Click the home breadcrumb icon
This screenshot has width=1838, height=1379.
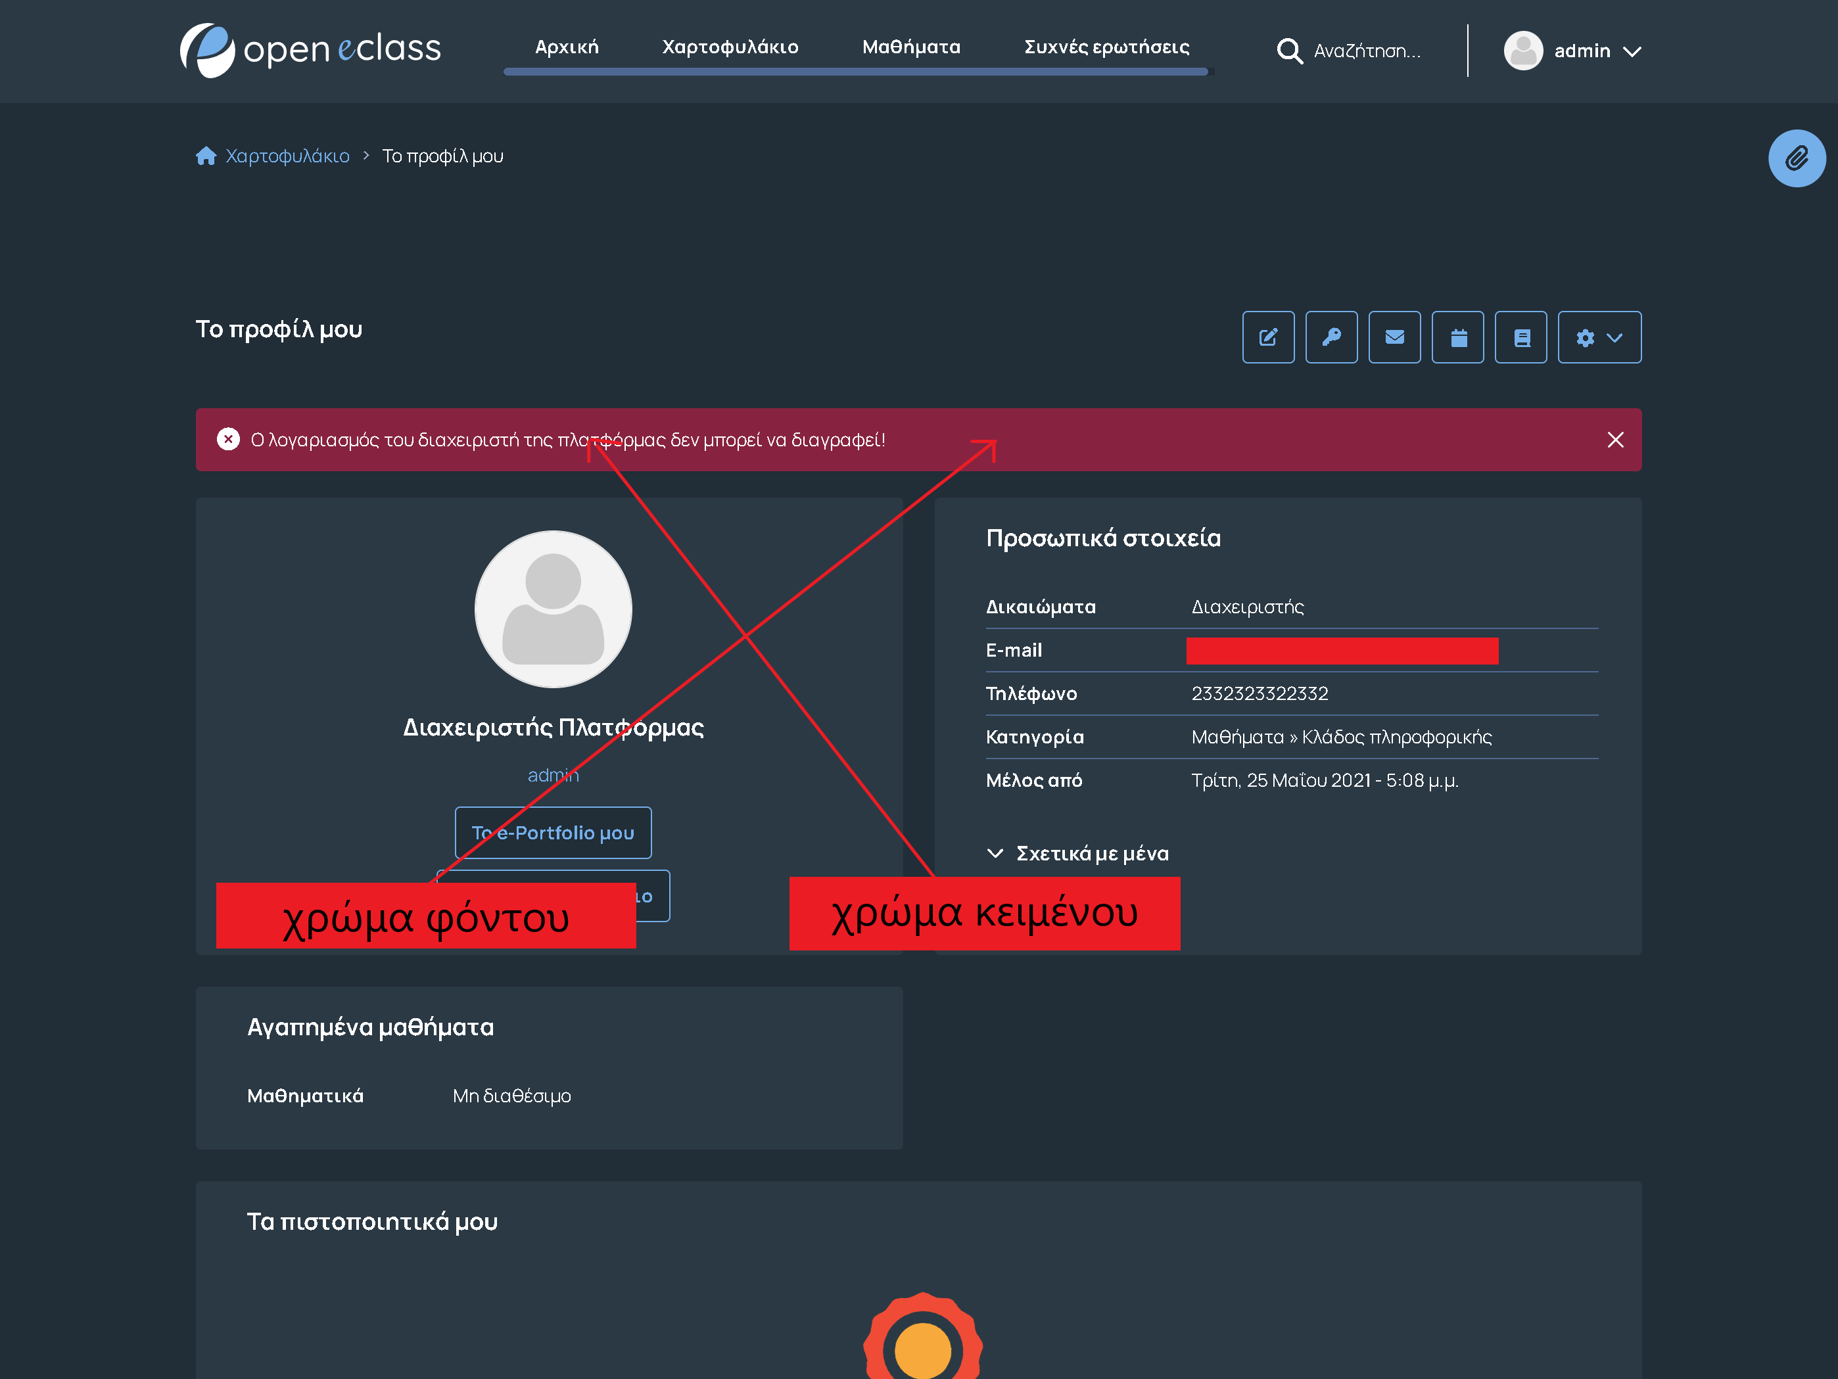click(206, 156)
